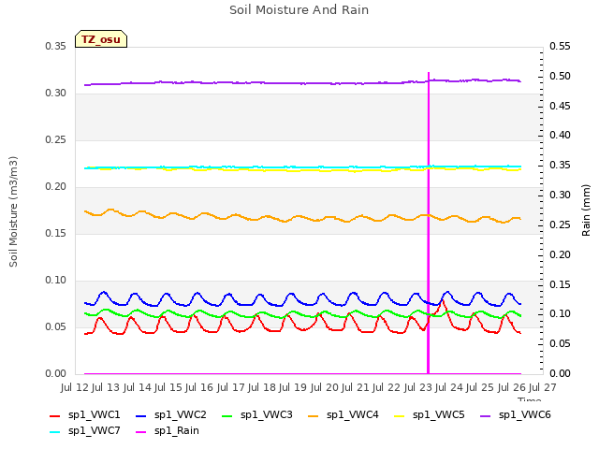The width and height of the screenshot is (599, 449).
Task: Click the magenta sp1_Rain legend swatch
Action: pyautogui.click(x=141, y=432)
